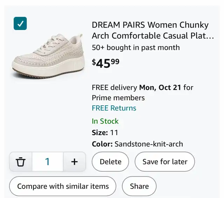
Task: Click the 'Mon, Oct 21' delivery date
Action: 160,87
